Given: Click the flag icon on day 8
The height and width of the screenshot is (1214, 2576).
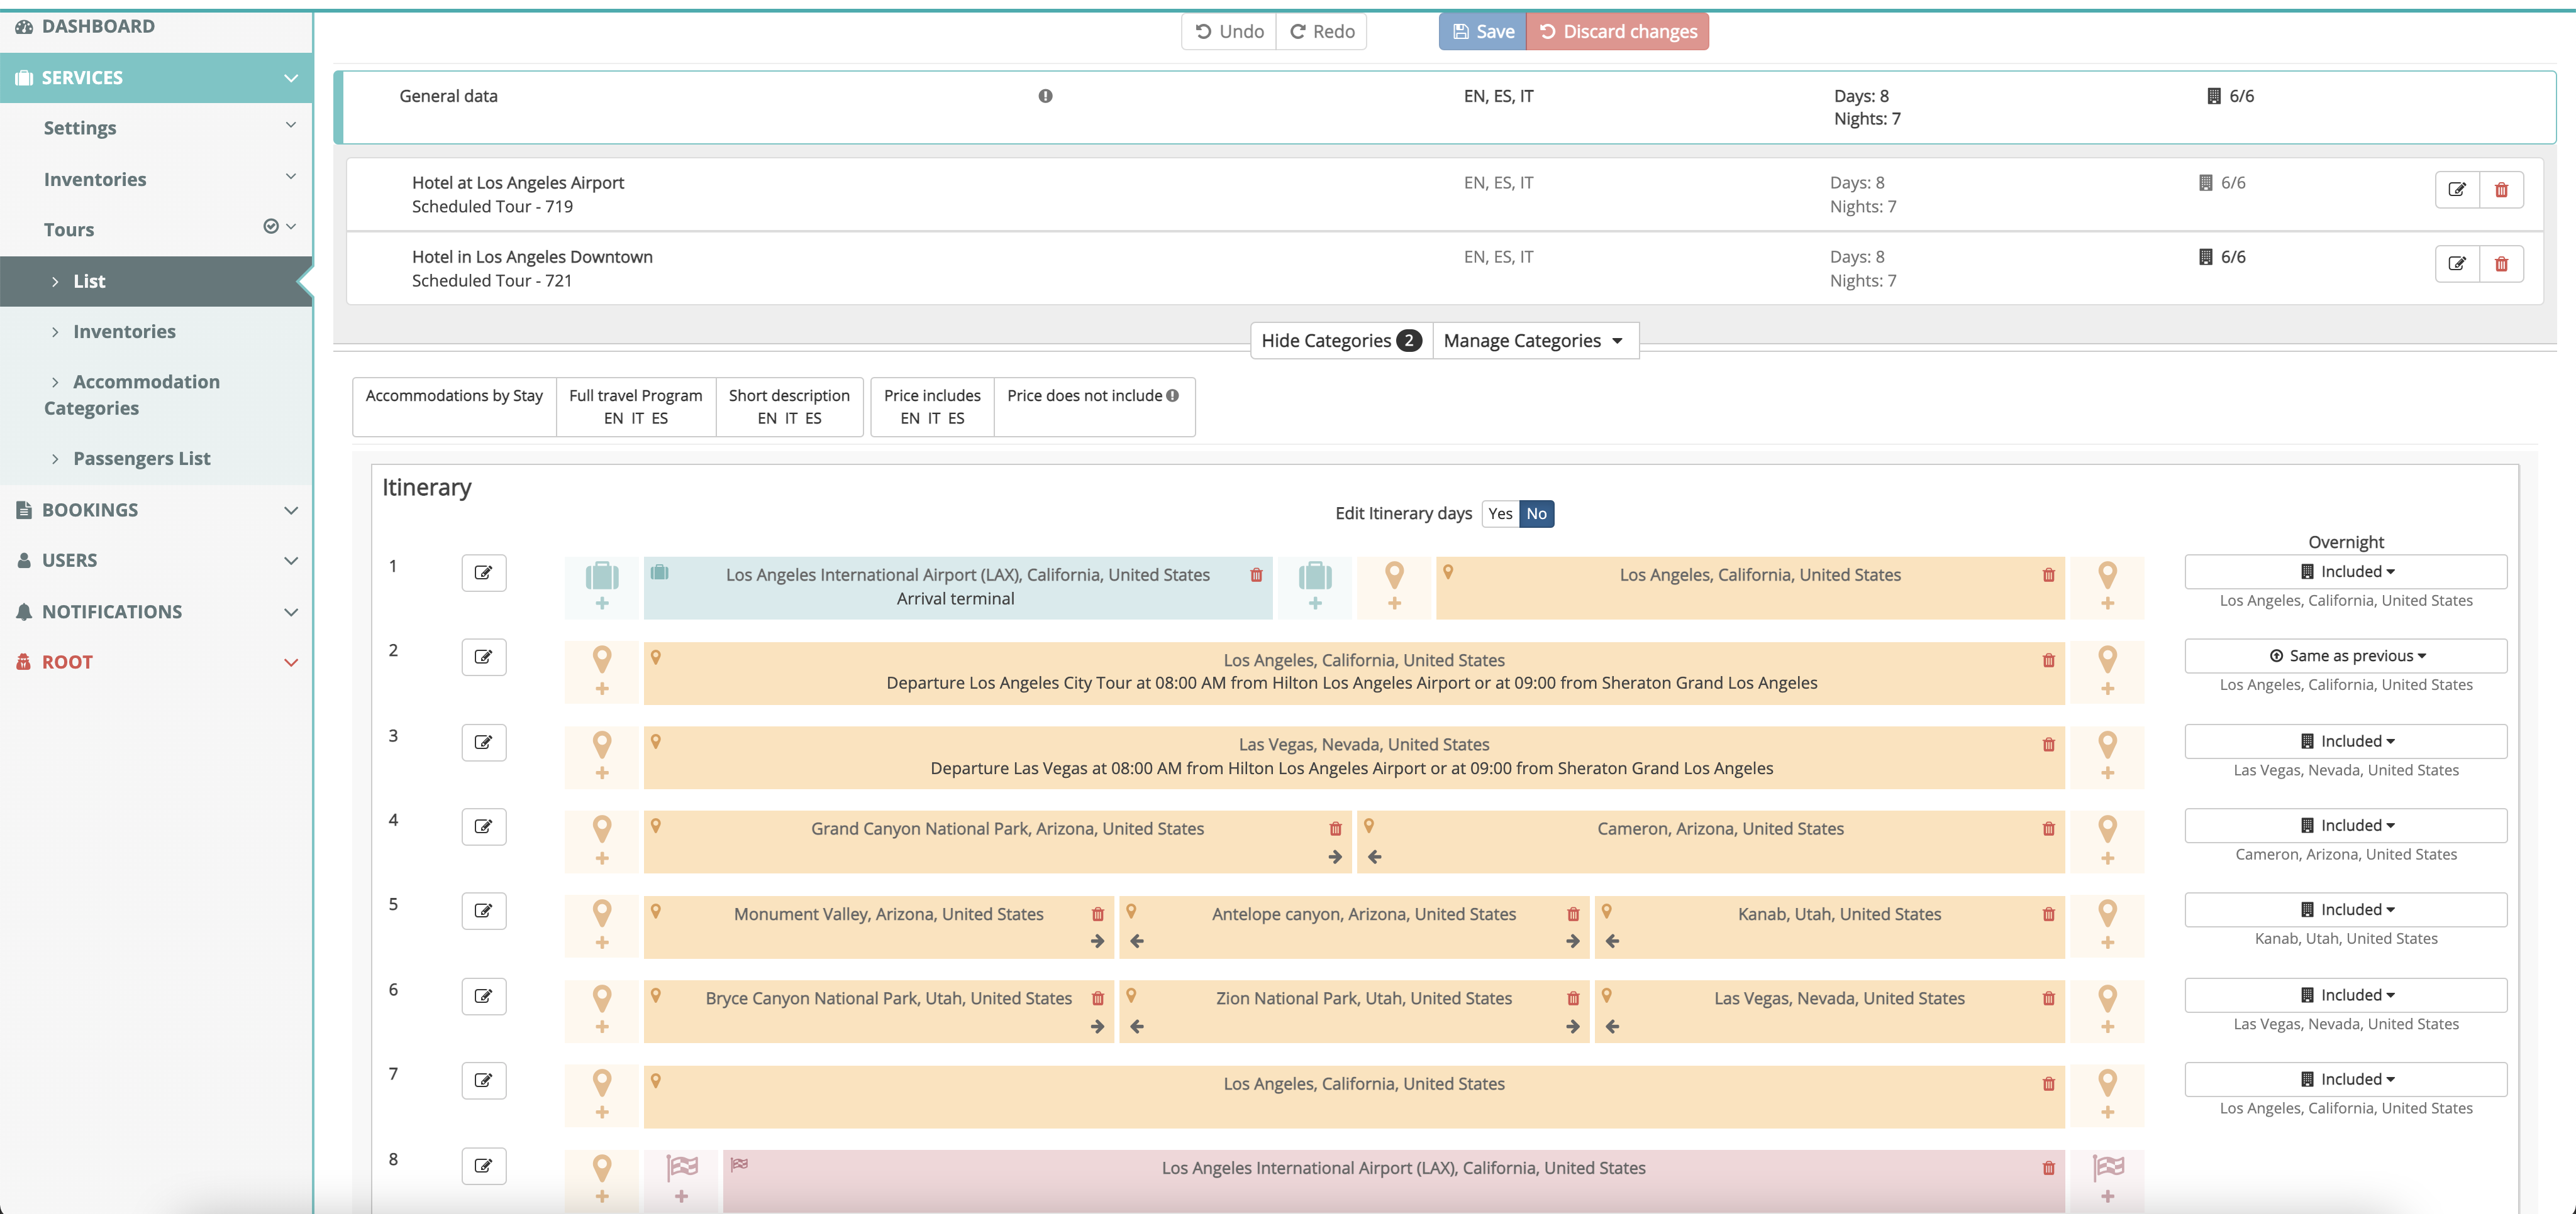Looking at the screenshot, I should pos(682,1166).
